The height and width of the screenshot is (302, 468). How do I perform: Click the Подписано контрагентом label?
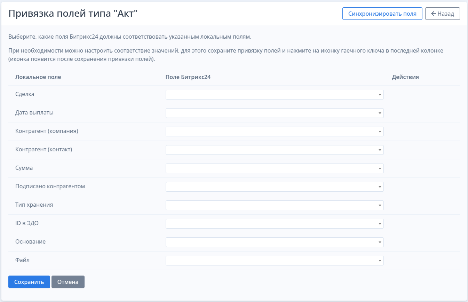coord(50,186)
